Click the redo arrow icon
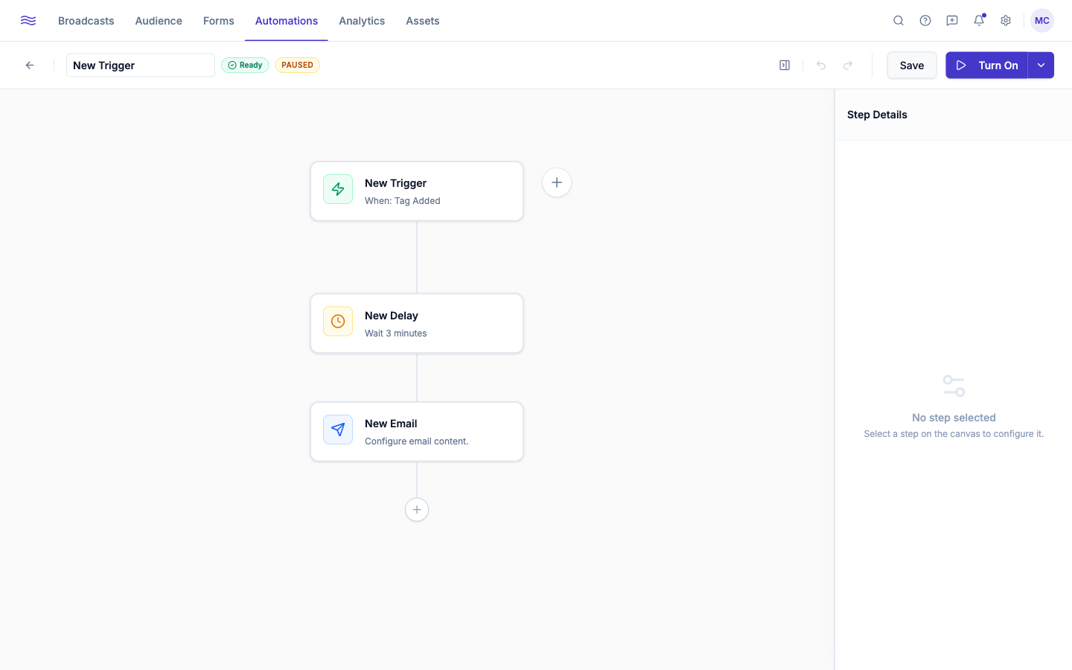Screen dimensions: 1072x670 pos(848,66)
